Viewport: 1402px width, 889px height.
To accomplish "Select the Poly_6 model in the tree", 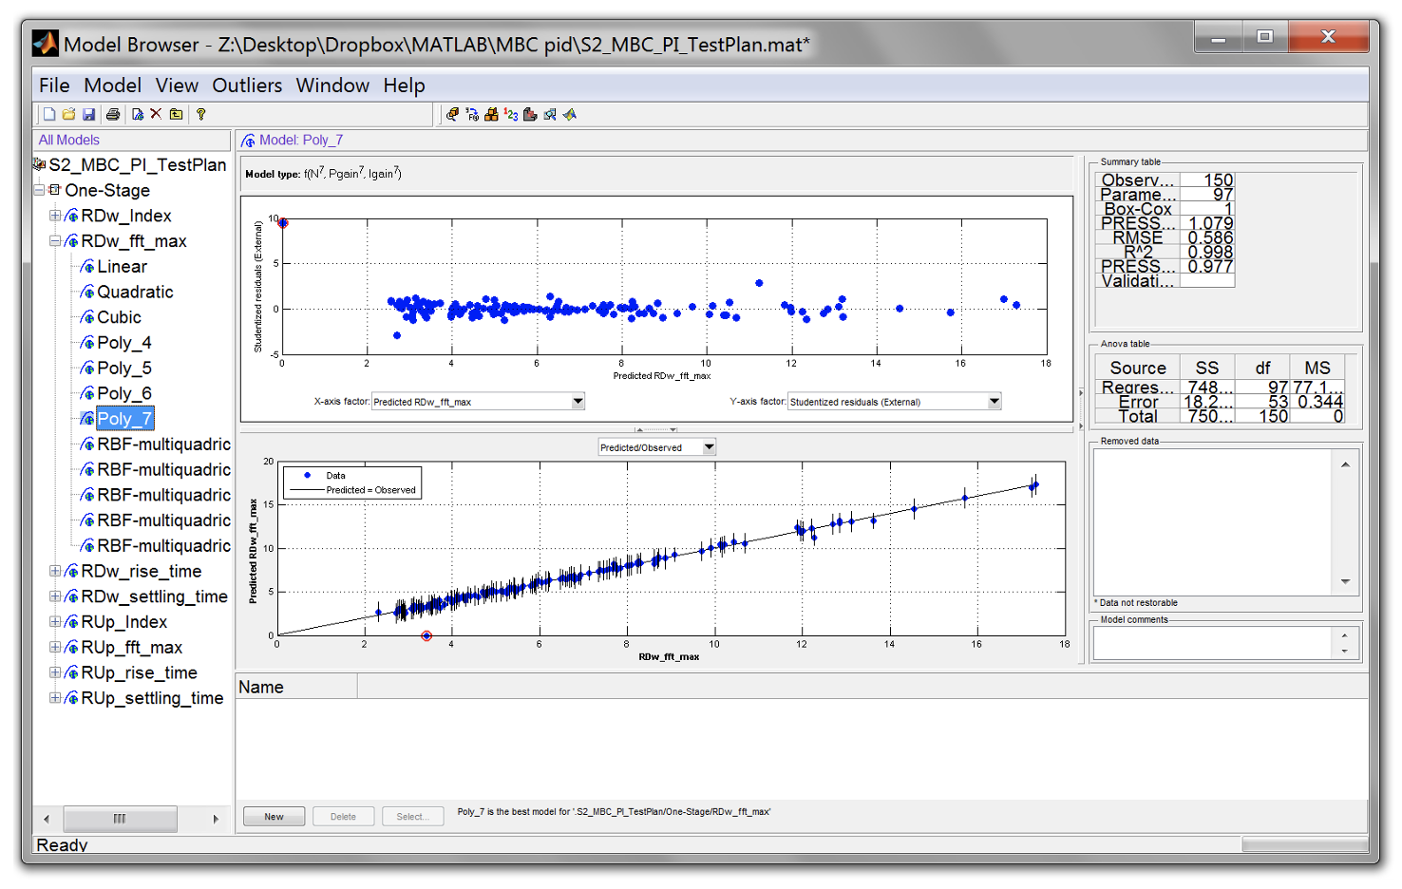I will pos(123,393).
